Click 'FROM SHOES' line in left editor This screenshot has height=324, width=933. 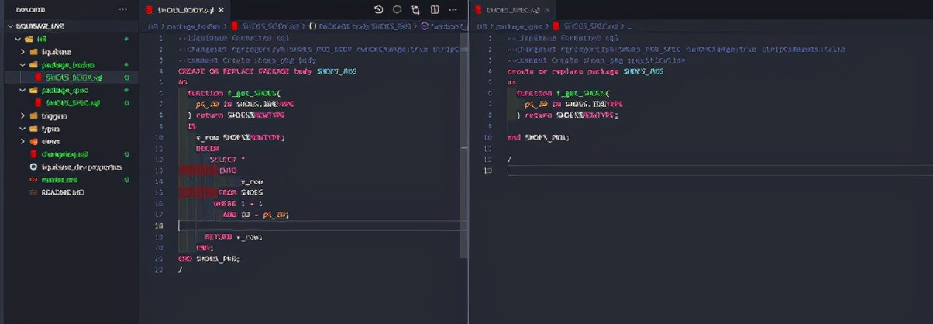(x=241, y=192)
